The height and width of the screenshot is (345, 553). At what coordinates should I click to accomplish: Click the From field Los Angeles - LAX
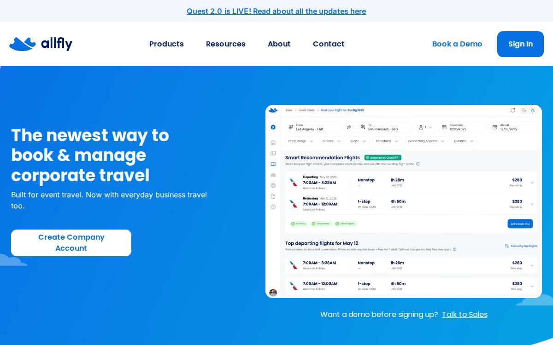click(x=313, y=127)
